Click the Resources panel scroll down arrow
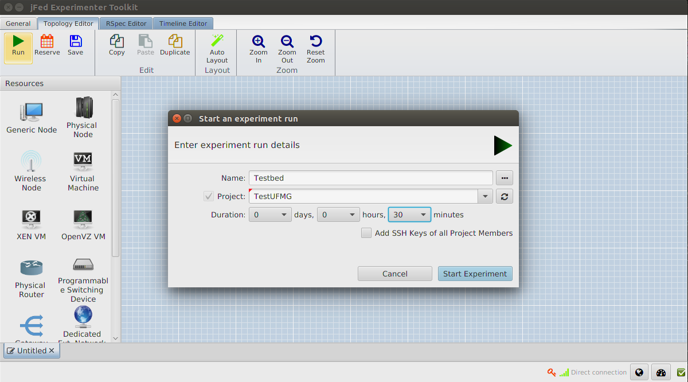Viewport: 688px width, 382px height. [116, 338]
